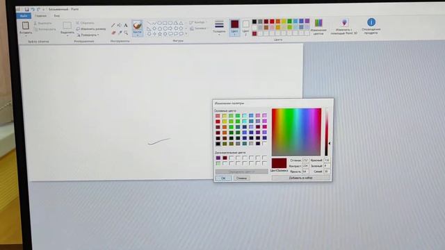Click the Copy (Копировать) command

44,29
